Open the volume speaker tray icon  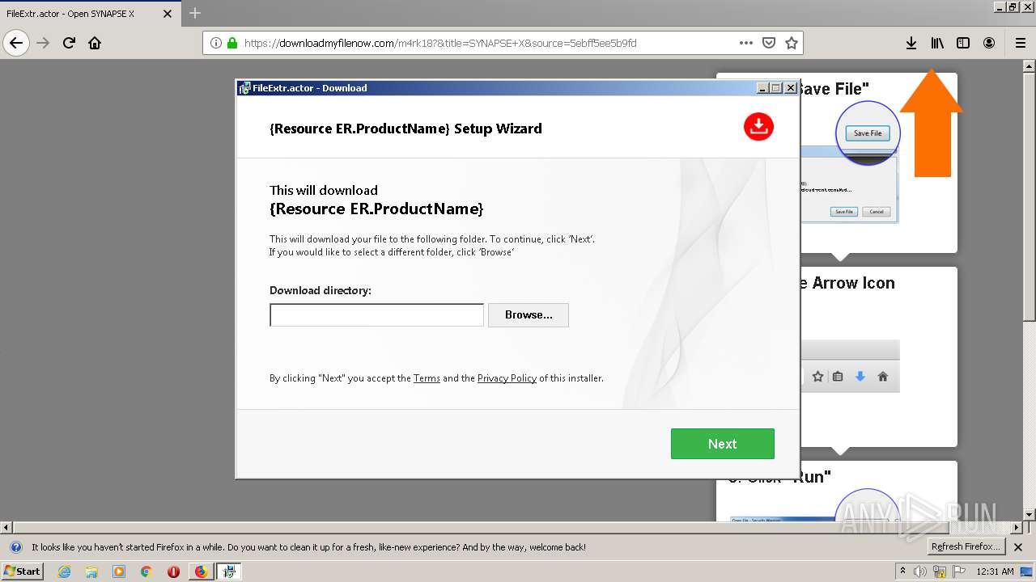(x=920, y=571)
